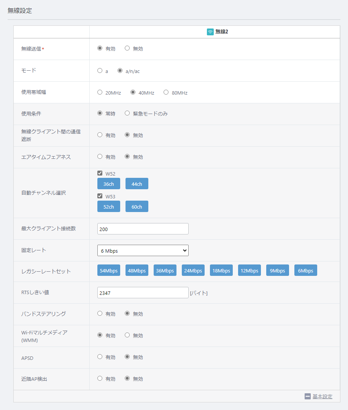Viewport: 348px width, 410px height.
Task: Toggle the 24Mbps legacy rate
Action: click(x=193, y=271)
